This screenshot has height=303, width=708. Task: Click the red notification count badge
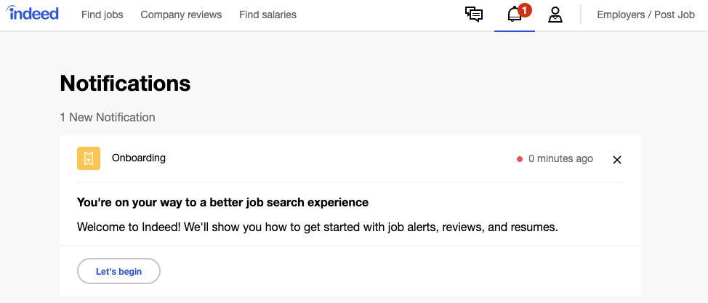coord(524,9)
